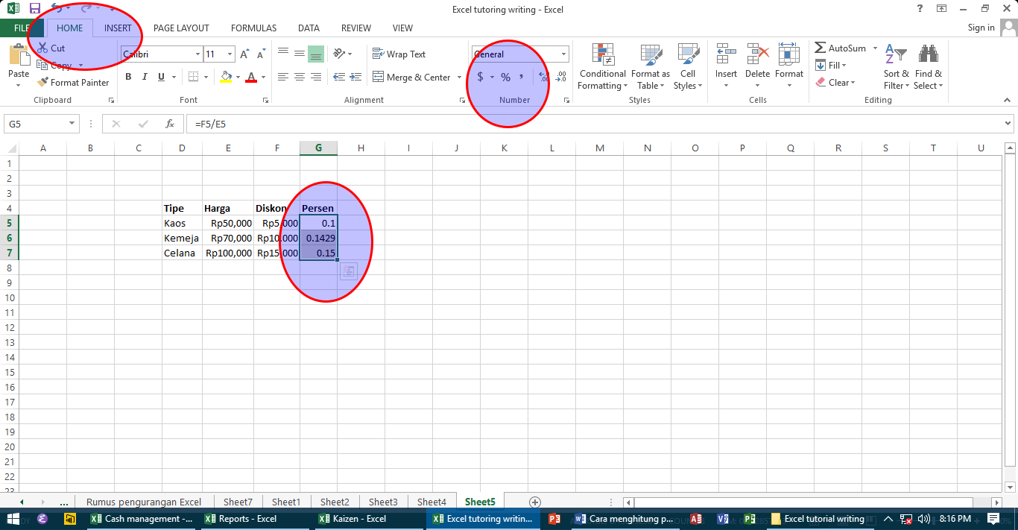Click the Increase Indent icon
This screenshot has width=1018, height=530.
pos(355,77)
